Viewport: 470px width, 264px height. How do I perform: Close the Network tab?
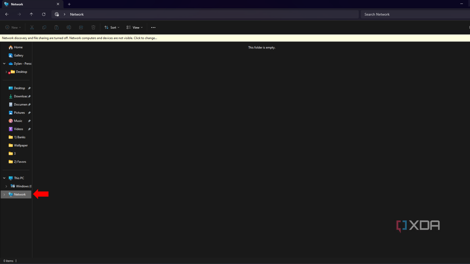click(58, 4)
